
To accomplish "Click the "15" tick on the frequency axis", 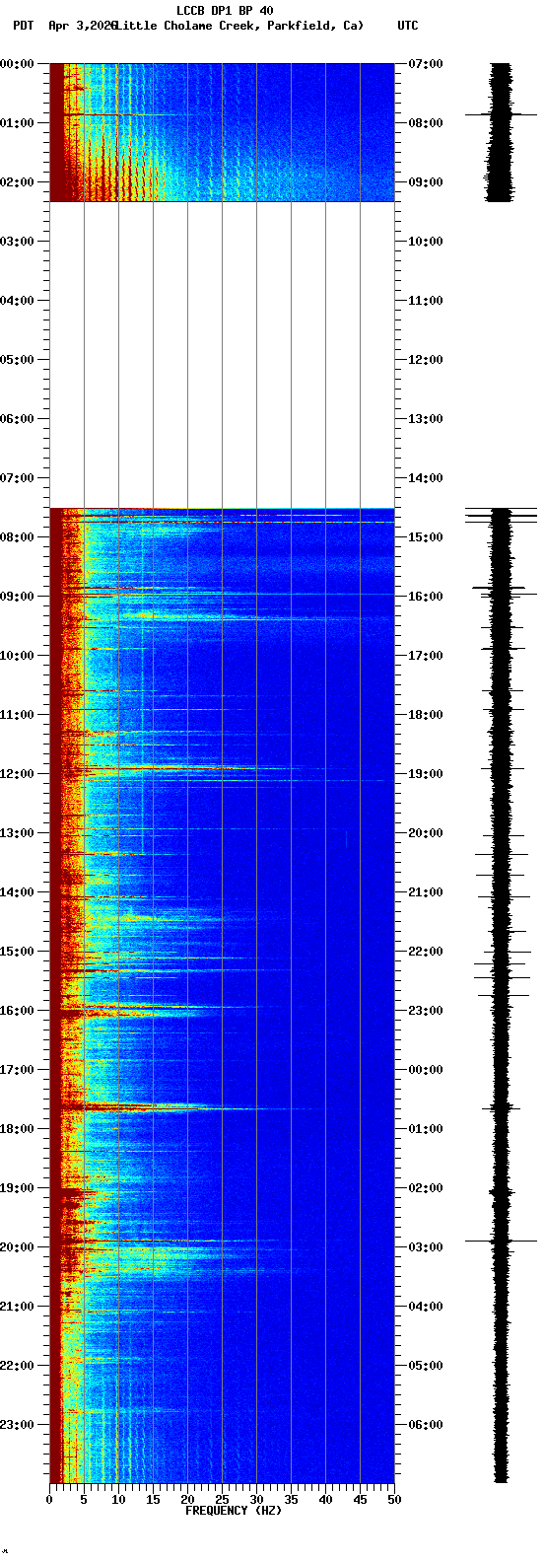I will coord(153,1500).
